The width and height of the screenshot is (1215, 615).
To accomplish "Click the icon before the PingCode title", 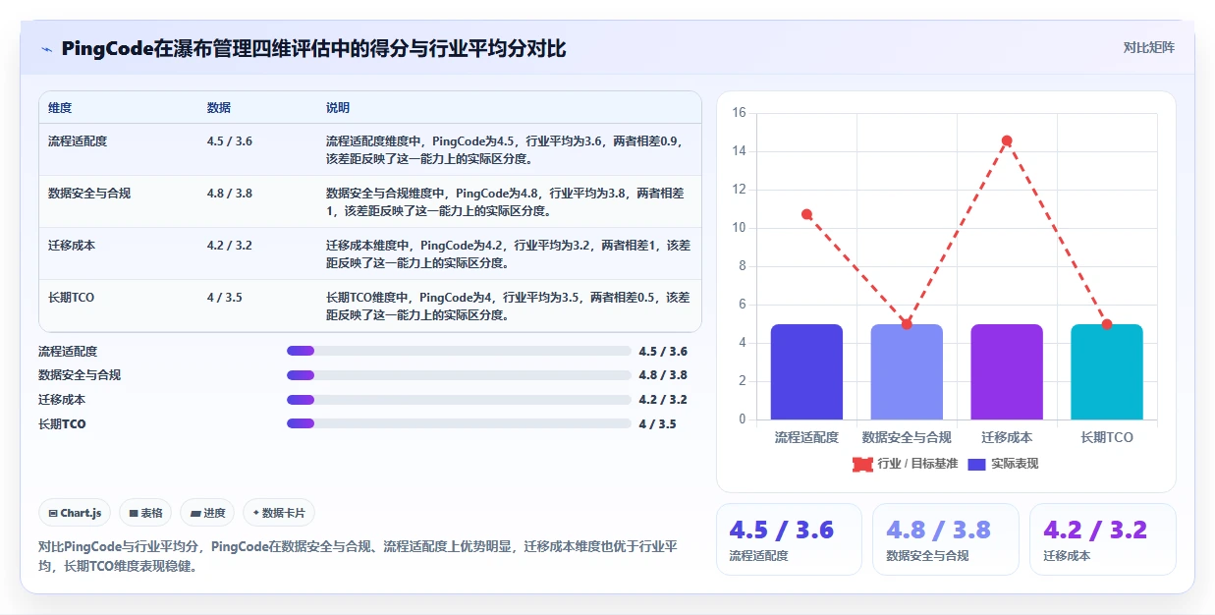I will [x=46, y=49].
